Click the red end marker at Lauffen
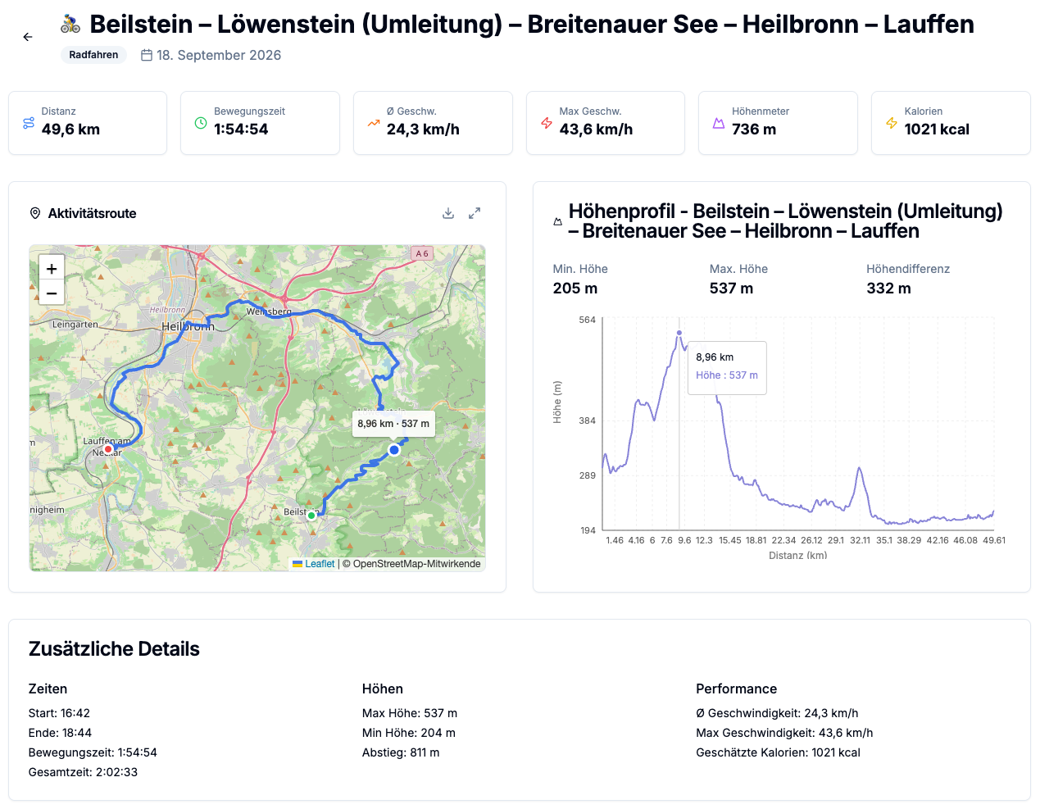This screenshot has width=1040, height=809. [108, 449]
